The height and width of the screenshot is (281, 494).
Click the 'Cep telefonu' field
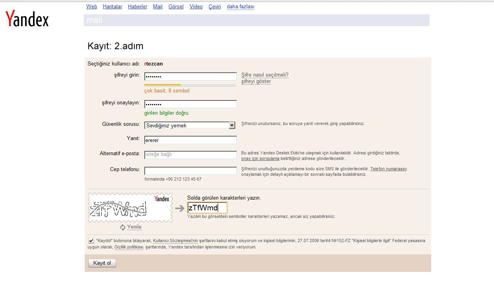pyautogui.click(x=190, y=171)
